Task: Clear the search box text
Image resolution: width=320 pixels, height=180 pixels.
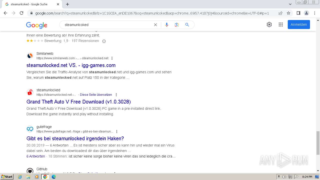Action: tap(155, 25)
